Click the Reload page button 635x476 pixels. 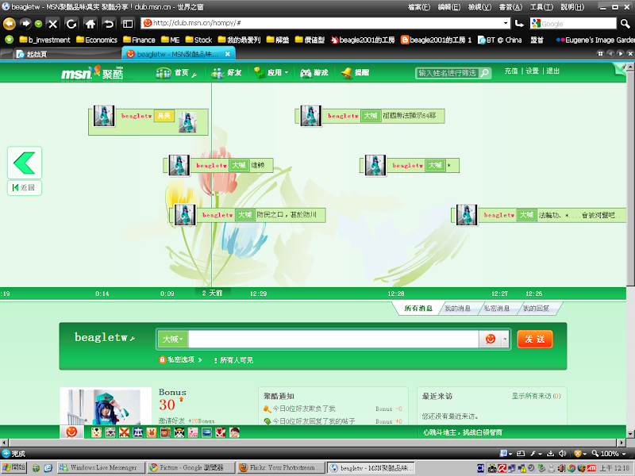[x=71, y=24]
